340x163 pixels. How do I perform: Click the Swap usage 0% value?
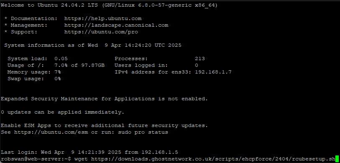58,79
